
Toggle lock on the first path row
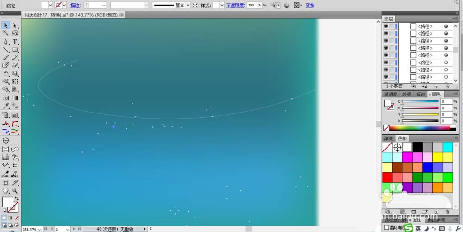(392, 26)
